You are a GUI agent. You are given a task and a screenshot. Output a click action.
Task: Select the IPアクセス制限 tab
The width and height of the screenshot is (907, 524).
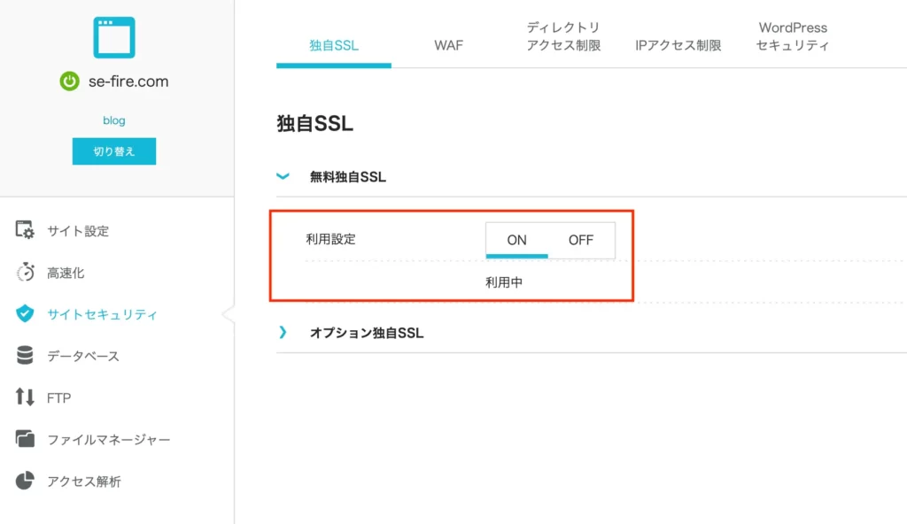click(678, 45)
